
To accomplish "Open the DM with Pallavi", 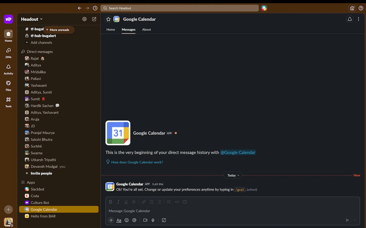I will pos(59,79).
